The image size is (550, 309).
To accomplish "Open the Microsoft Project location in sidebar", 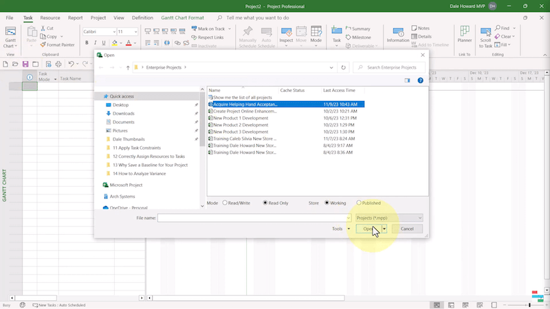I will (x=126, y=185).
